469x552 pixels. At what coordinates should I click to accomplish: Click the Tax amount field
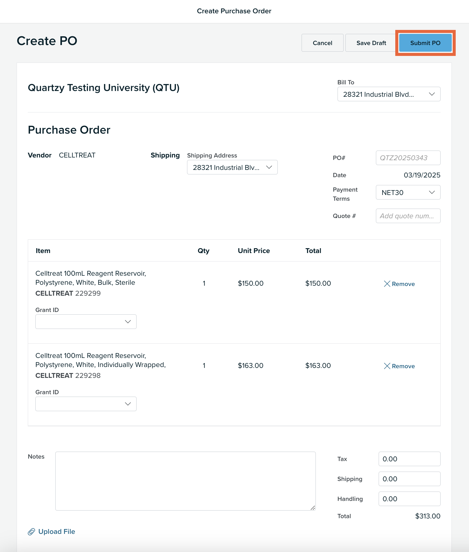tap(409, 459)
